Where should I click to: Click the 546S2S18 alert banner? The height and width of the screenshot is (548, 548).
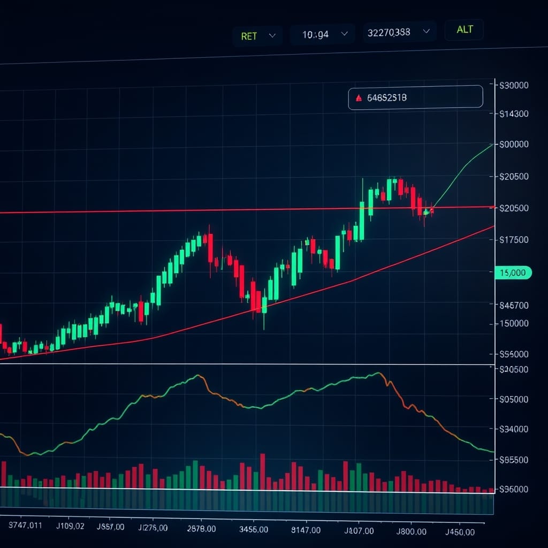pos(416,97)
